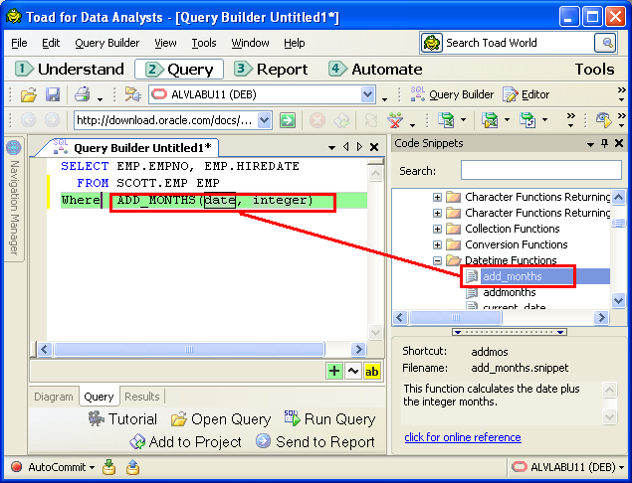
Task: Open the Code Snippets panel options dropdown arrow
Action: coord(590,144)
